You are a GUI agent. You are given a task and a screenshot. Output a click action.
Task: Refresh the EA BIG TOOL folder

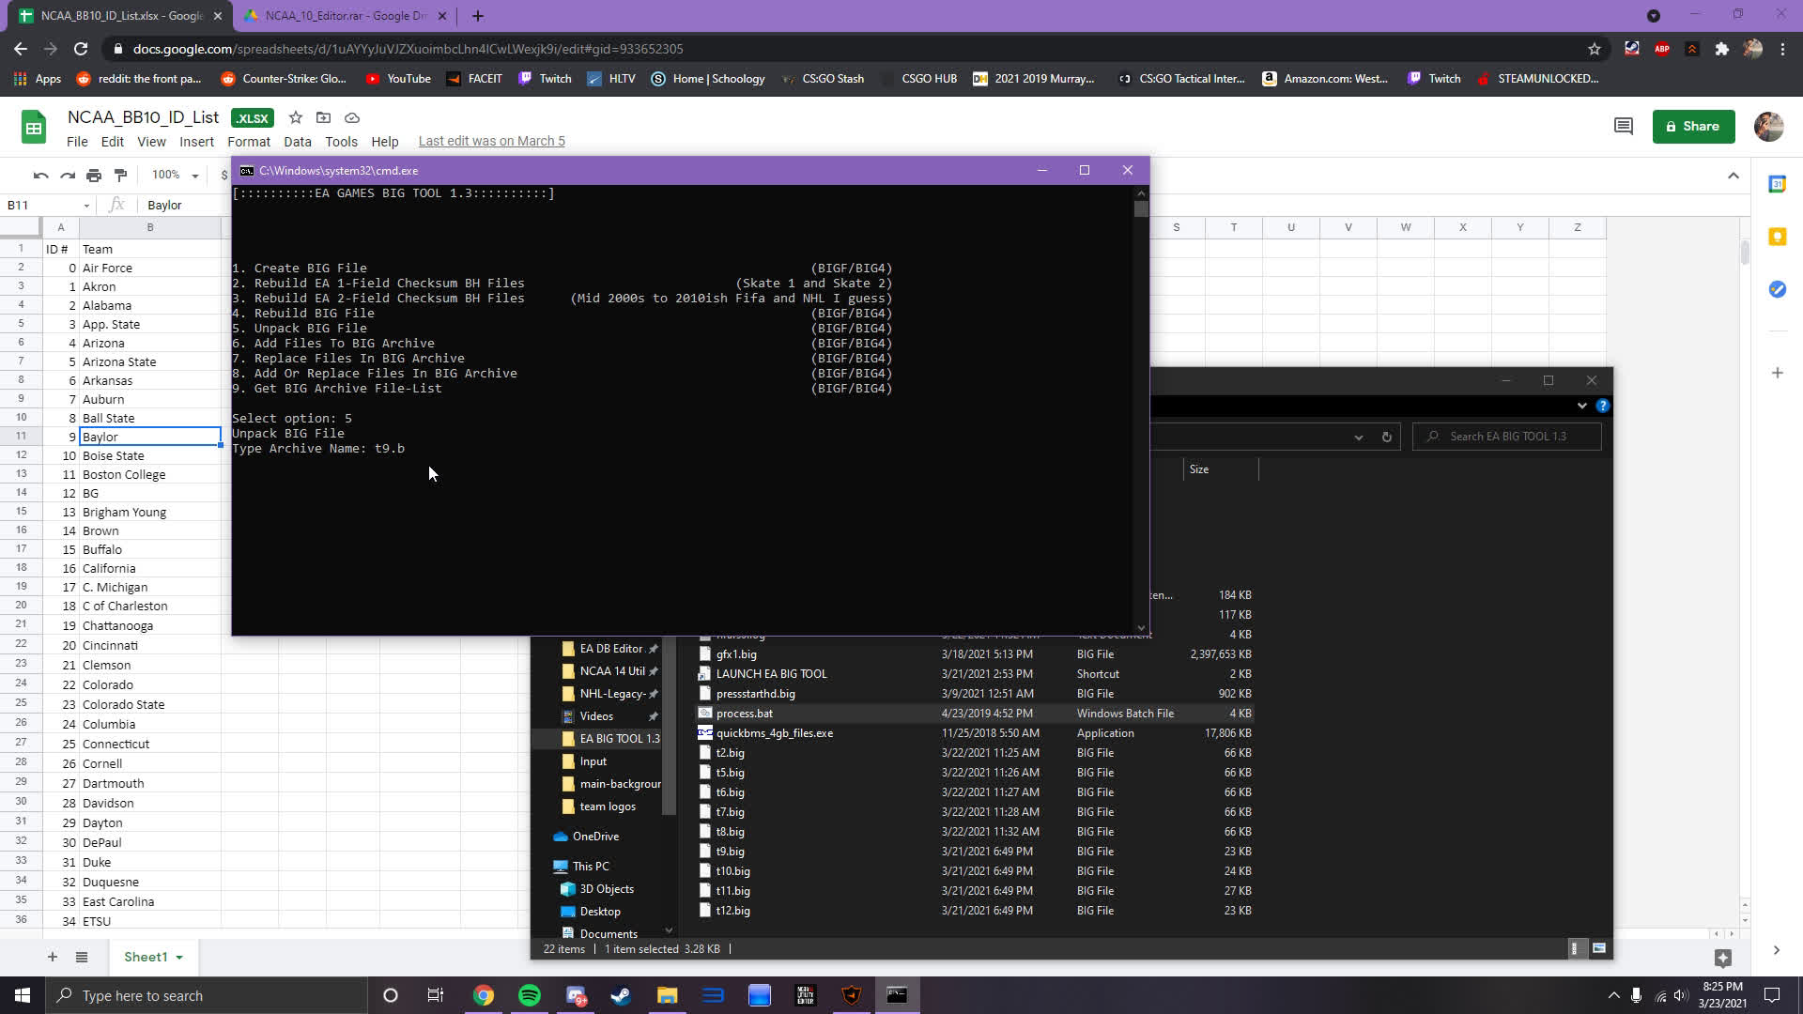1386,437
